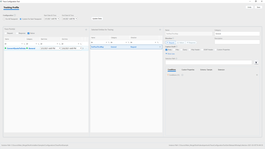Click the plus icon to add a Condition
The width and height of the screenshot is (265, 149).
[x=257, y=75]
